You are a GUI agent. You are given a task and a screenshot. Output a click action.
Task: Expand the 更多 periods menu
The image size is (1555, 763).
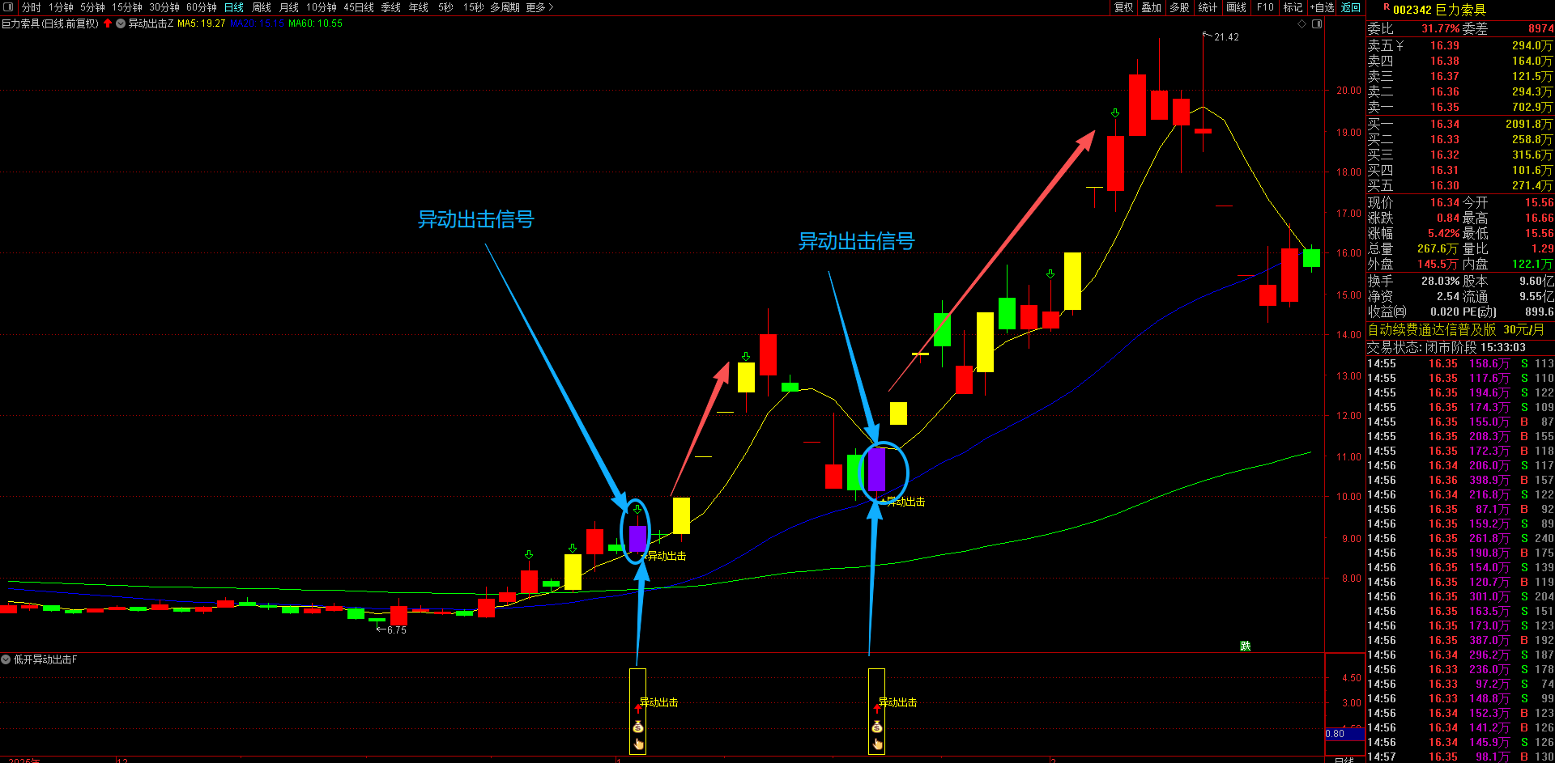pos(539,7)
